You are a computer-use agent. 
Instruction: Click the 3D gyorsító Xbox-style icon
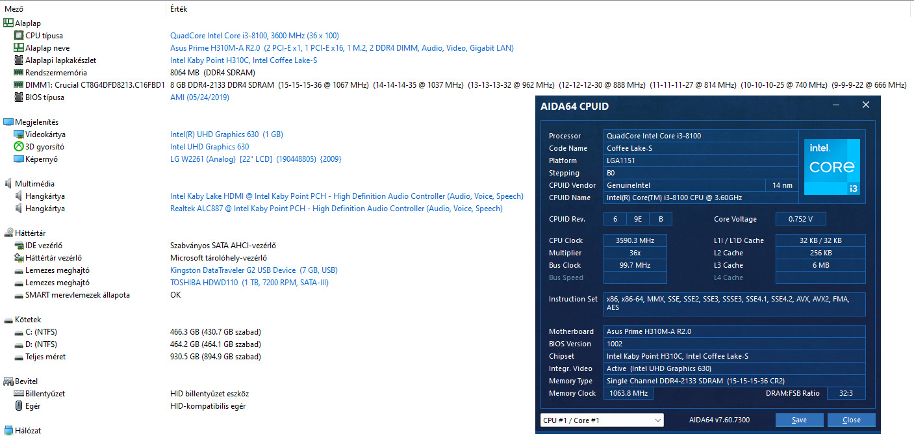pyautogui.click(x=19, y=147)
